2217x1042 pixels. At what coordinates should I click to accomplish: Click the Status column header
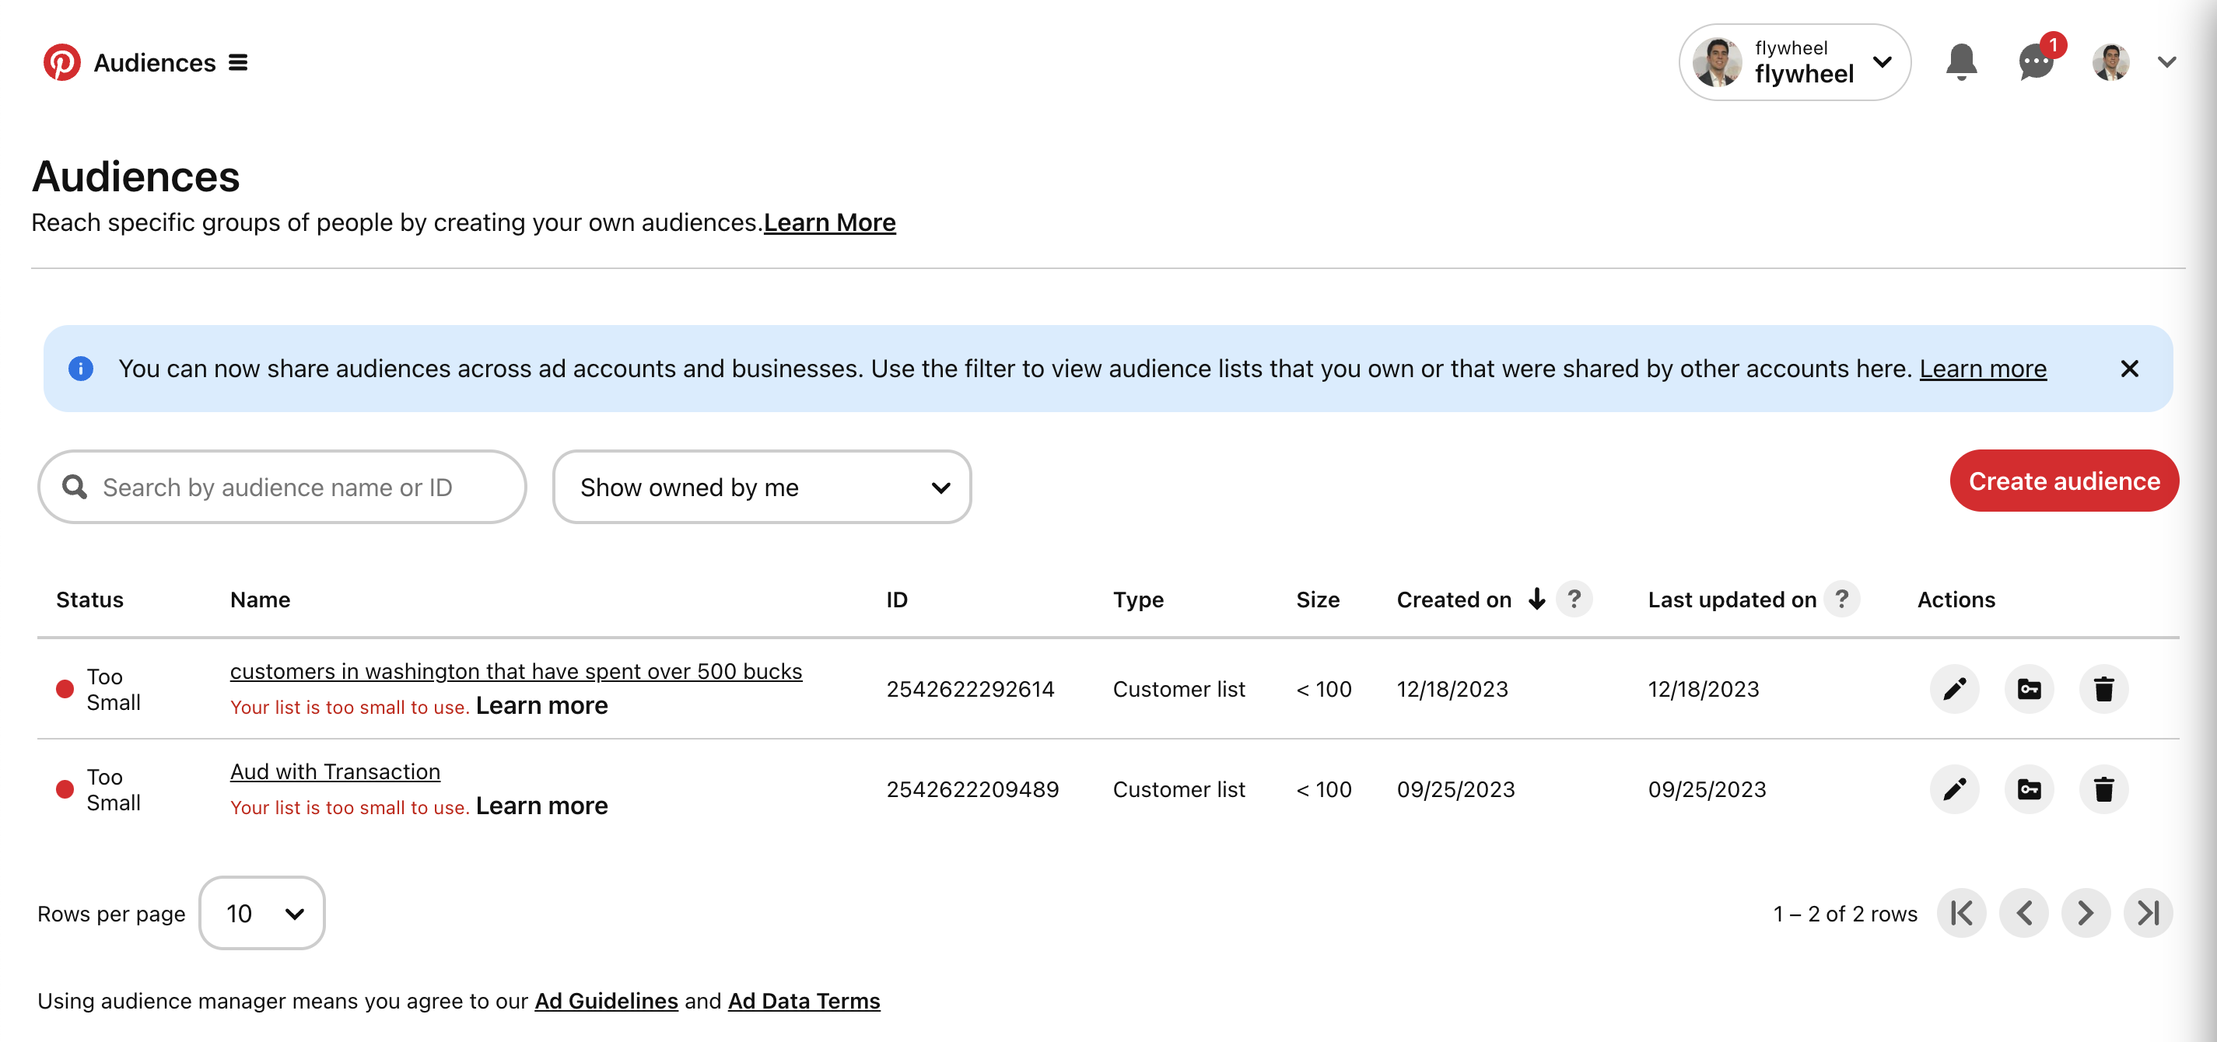[89, 600]
